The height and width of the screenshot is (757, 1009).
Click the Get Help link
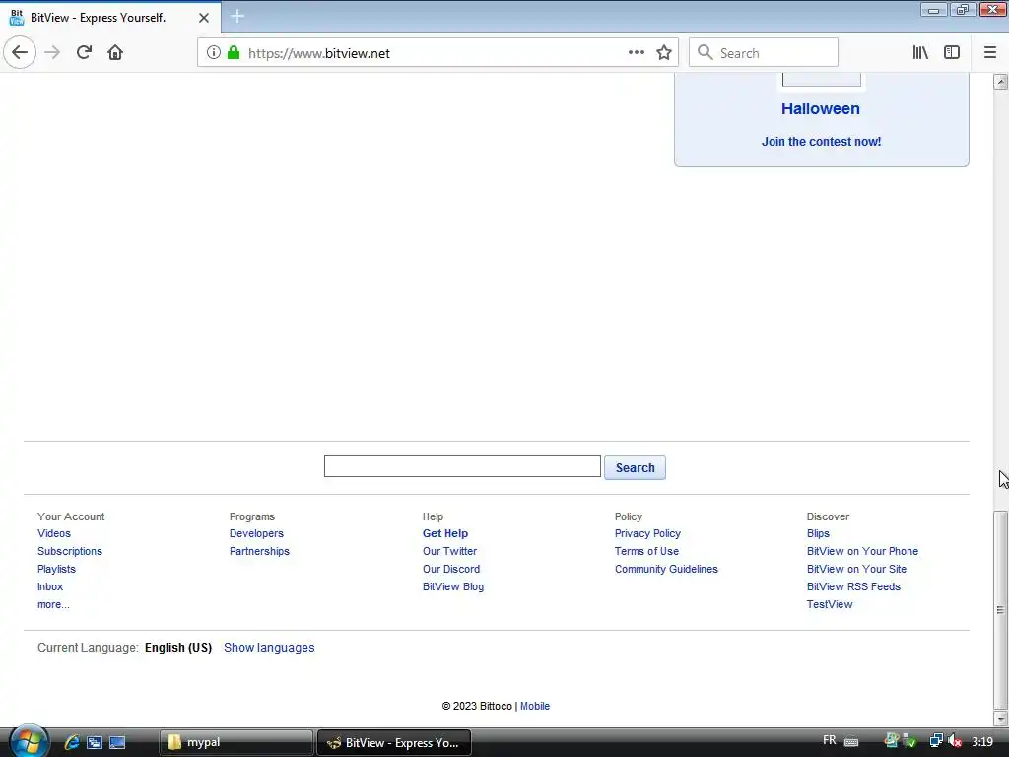coord(445,533)
